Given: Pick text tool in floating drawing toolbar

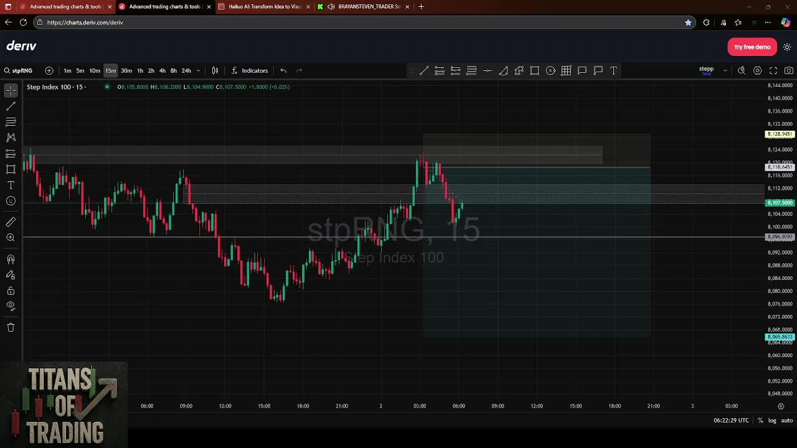Looking at the screenshot, I should (x=614, y=71).
